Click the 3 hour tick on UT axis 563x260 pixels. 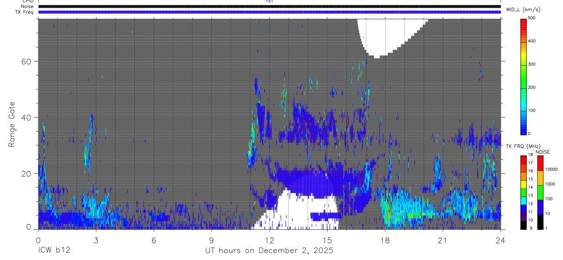(96, 240)
